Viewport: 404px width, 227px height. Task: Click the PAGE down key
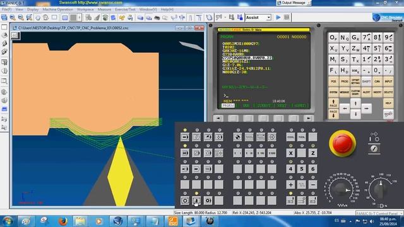pyautogui.click(x=333, y=114)
